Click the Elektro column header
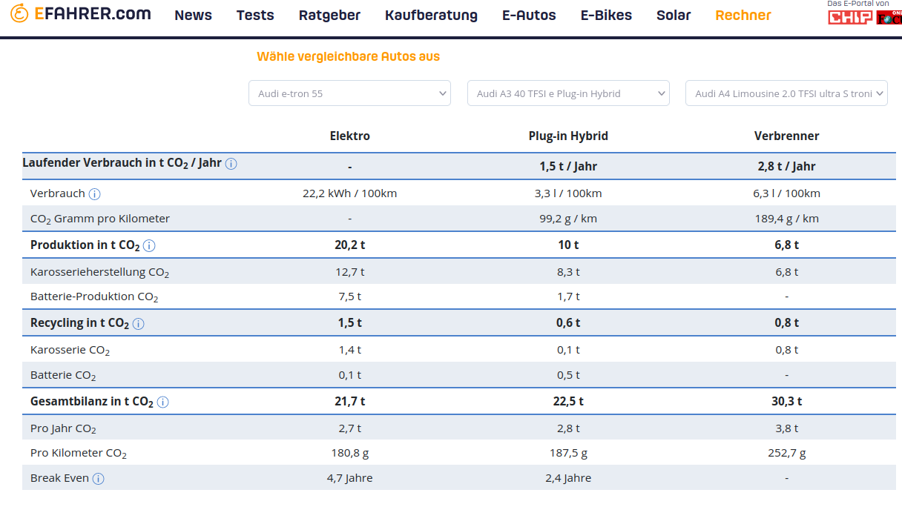Viewport: 902px width, 527px height. click(x=350, y=136)
